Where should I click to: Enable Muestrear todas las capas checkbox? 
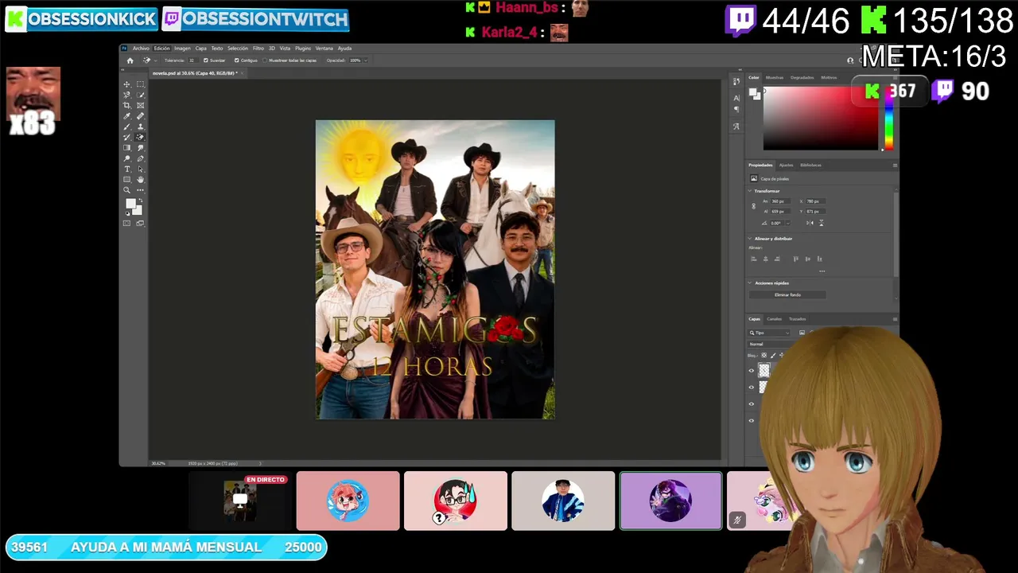265,60
